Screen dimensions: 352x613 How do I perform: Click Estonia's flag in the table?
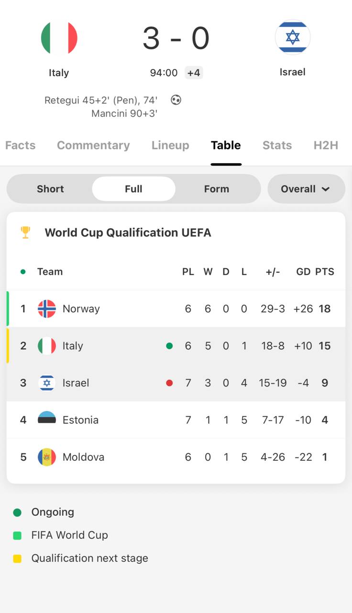47,420
